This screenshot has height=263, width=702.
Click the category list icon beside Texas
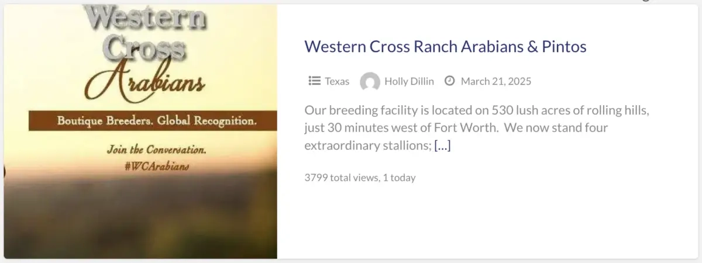point(314,81)
